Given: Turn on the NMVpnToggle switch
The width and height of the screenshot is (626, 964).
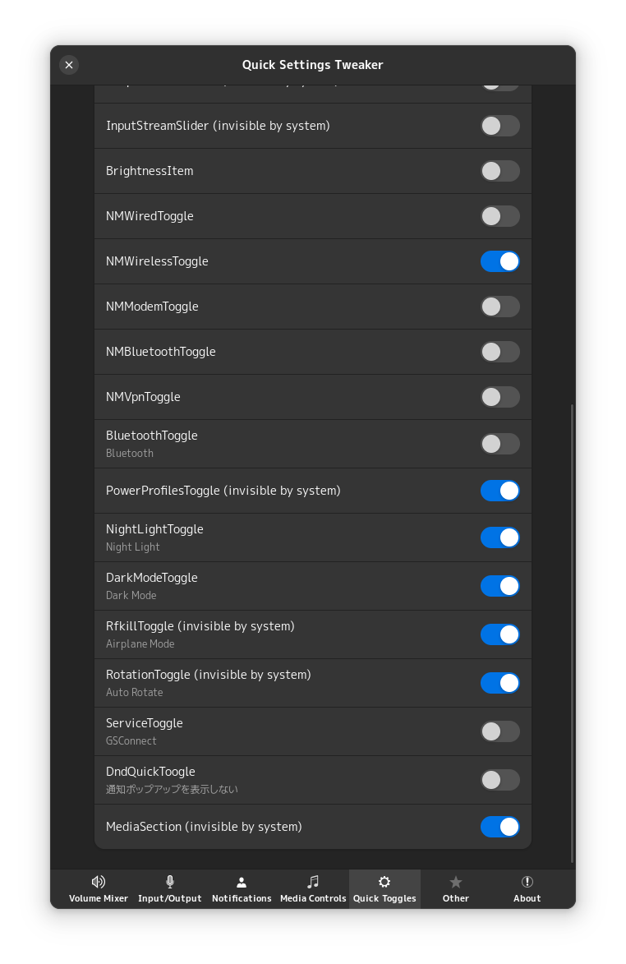Looking at the screenshot, I should [499, 397].
